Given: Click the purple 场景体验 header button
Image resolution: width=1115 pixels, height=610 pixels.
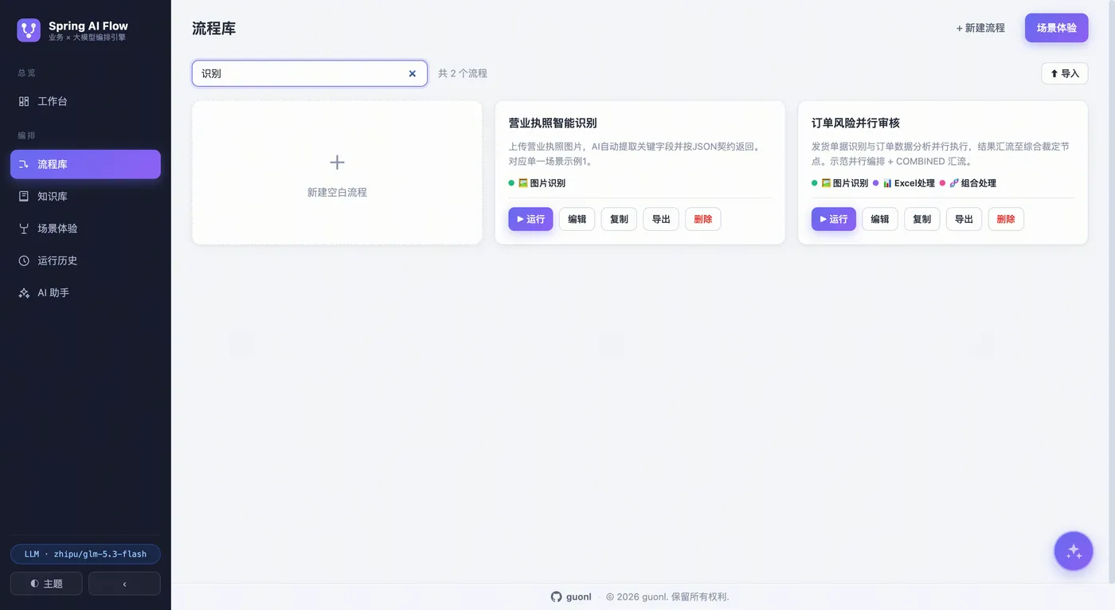Looking at the screenshot, I should tap(1057, 28).
